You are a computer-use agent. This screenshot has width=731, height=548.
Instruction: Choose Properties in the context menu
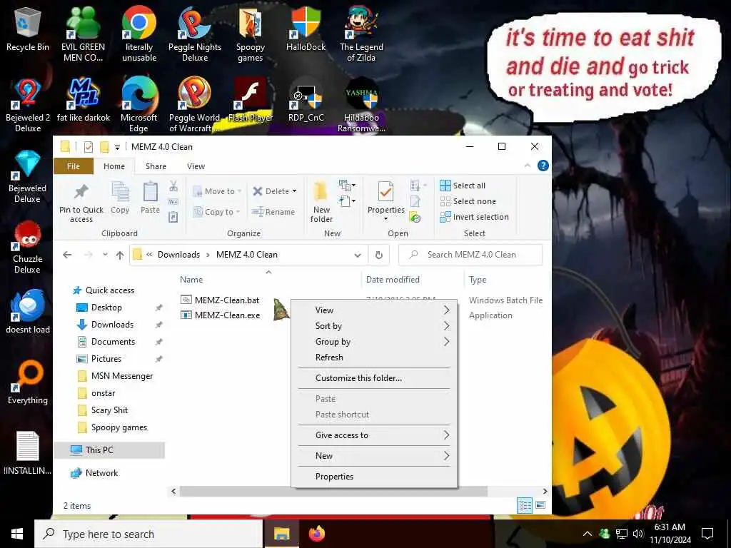[374, 477]
